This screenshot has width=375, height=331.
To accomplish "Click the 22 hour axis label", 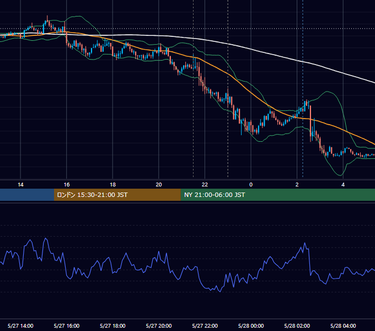I will pos(205,185).
